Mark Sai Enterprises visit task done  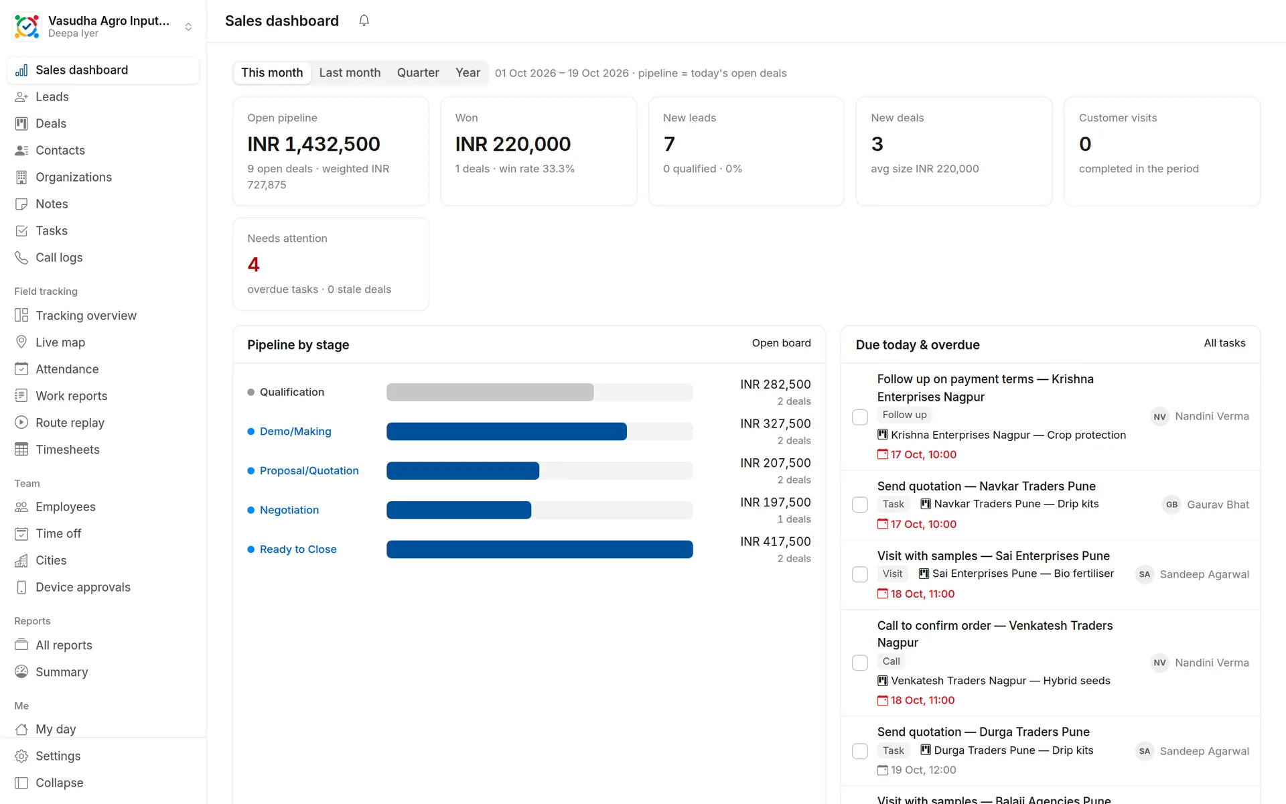[860, 574]
